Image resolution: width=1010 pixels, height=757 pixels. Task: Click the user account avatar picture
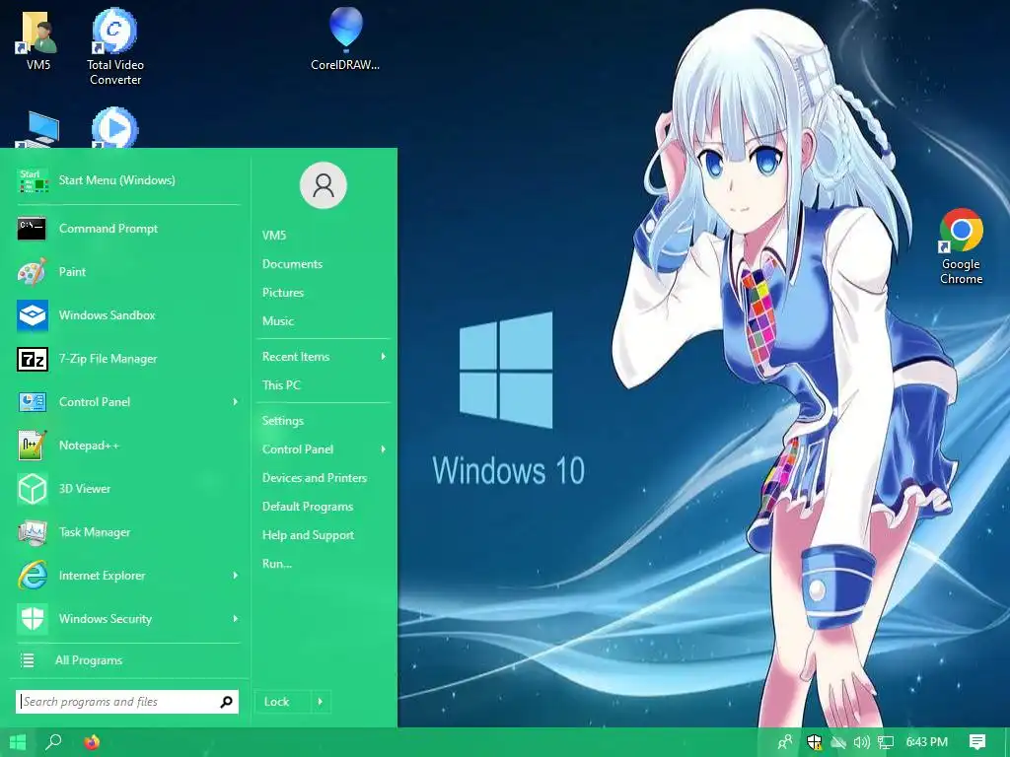coord(324,185)
